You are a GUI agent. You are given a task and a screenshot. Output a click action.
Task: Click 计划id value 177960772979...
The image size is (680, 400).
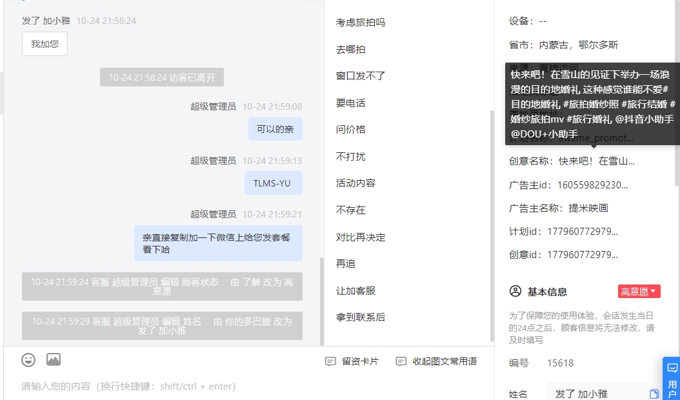tap(583, 232)
